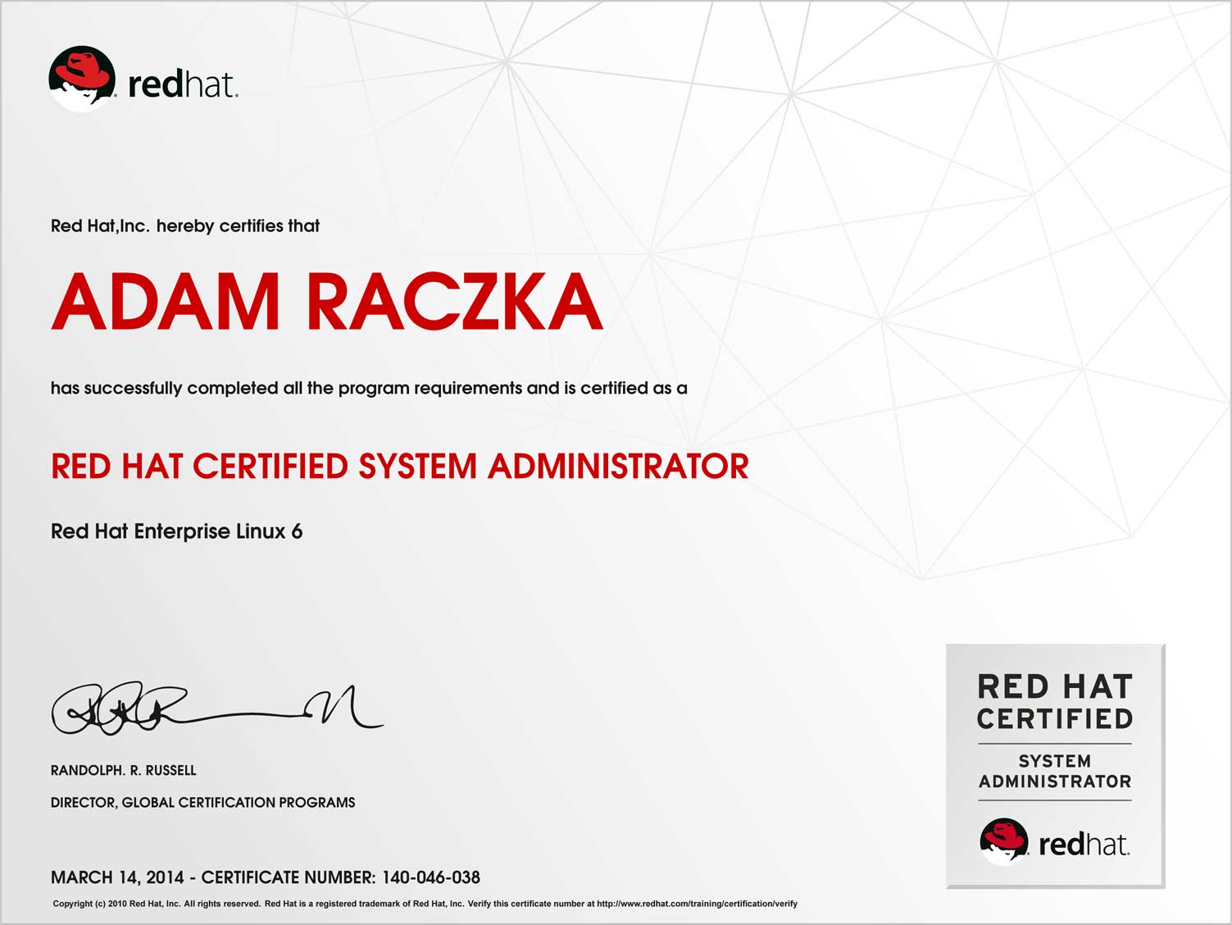Click 'RED HAT CERTIFIED SYSTEM ADMINISTRATOR' title
Screen dimensions: 1232x925
click(x=400, y=467)
